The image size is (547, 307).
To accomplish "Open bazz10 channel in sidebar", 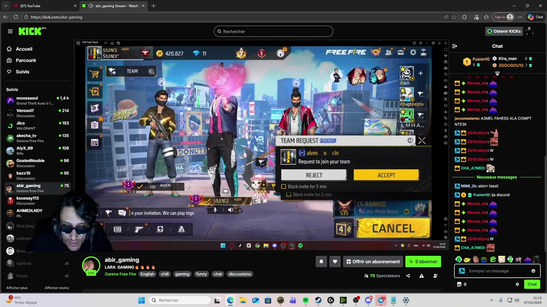I will (38, 176).
